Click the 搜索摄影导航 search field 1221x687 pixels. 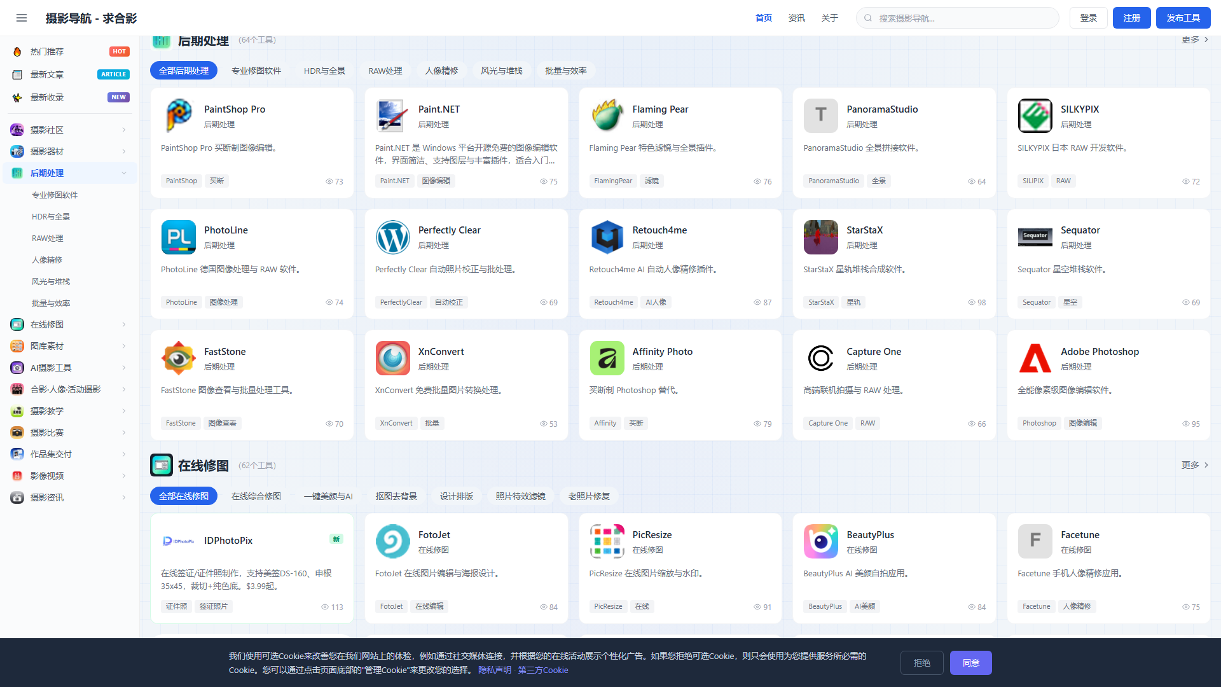tap(958, 18)
